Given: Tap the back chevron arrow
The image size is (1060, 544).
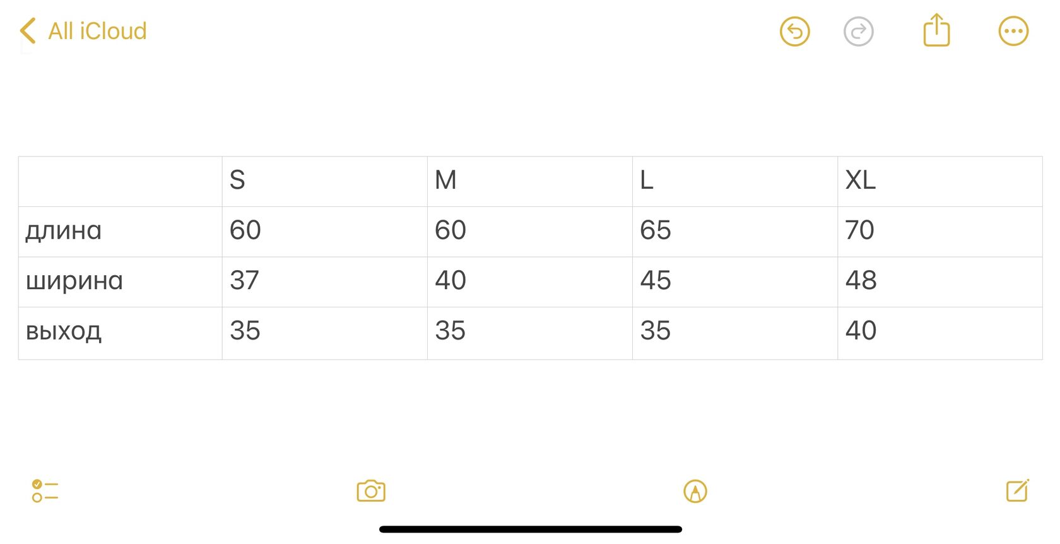Looking at the screenshot, I should tap(27, 31).
